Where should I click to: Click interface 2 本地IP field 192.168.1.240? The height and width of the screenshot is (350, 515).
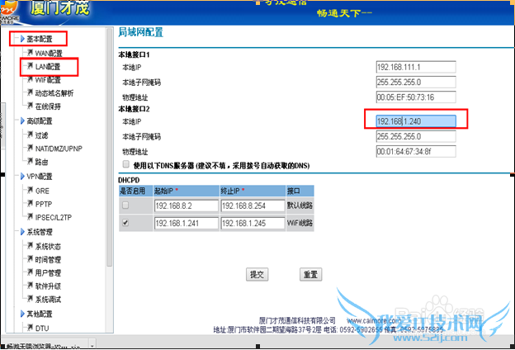pyautogui.click(x=416, y=121)
